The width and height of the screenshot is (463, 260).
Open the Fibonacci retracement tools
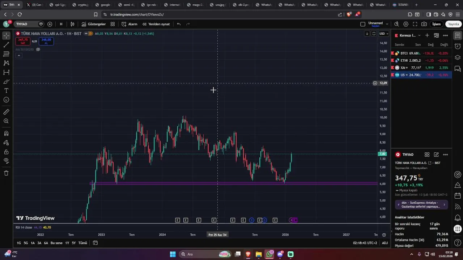coord(6,54)
